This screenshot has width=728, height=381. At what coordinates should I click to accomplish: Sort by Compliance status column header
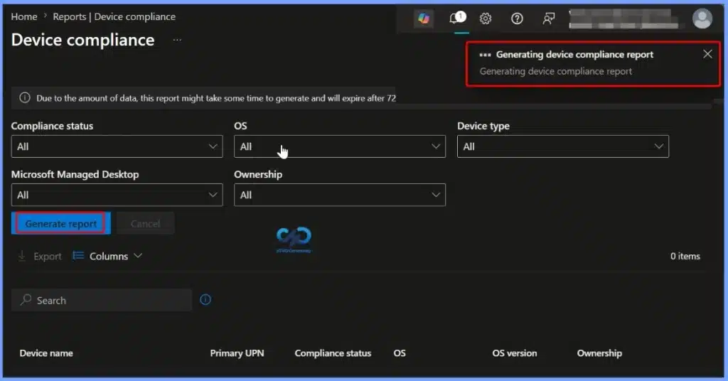pyautogui.click(x=333, y=353)
